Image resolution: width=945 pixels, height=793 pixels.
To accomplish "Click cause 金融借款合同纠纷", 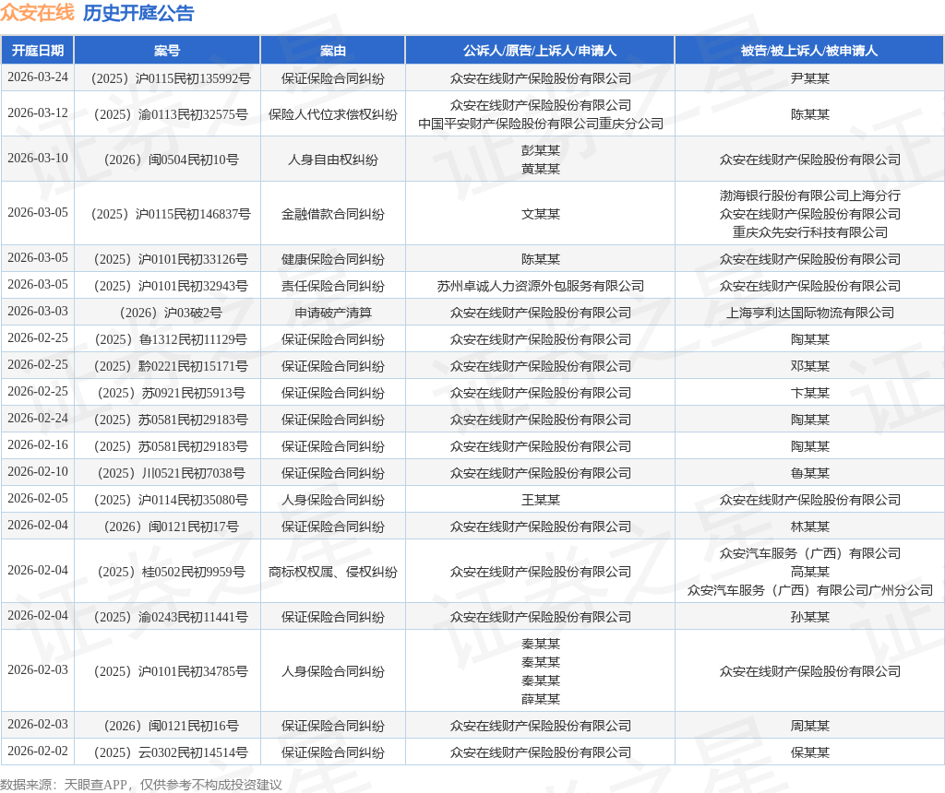I will (332, 214).
